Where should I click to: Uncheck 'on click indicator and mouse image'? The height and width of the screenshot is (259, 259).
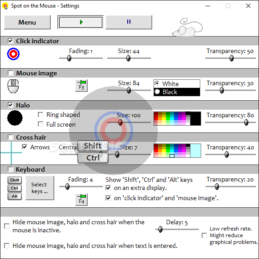coord(108,198)
